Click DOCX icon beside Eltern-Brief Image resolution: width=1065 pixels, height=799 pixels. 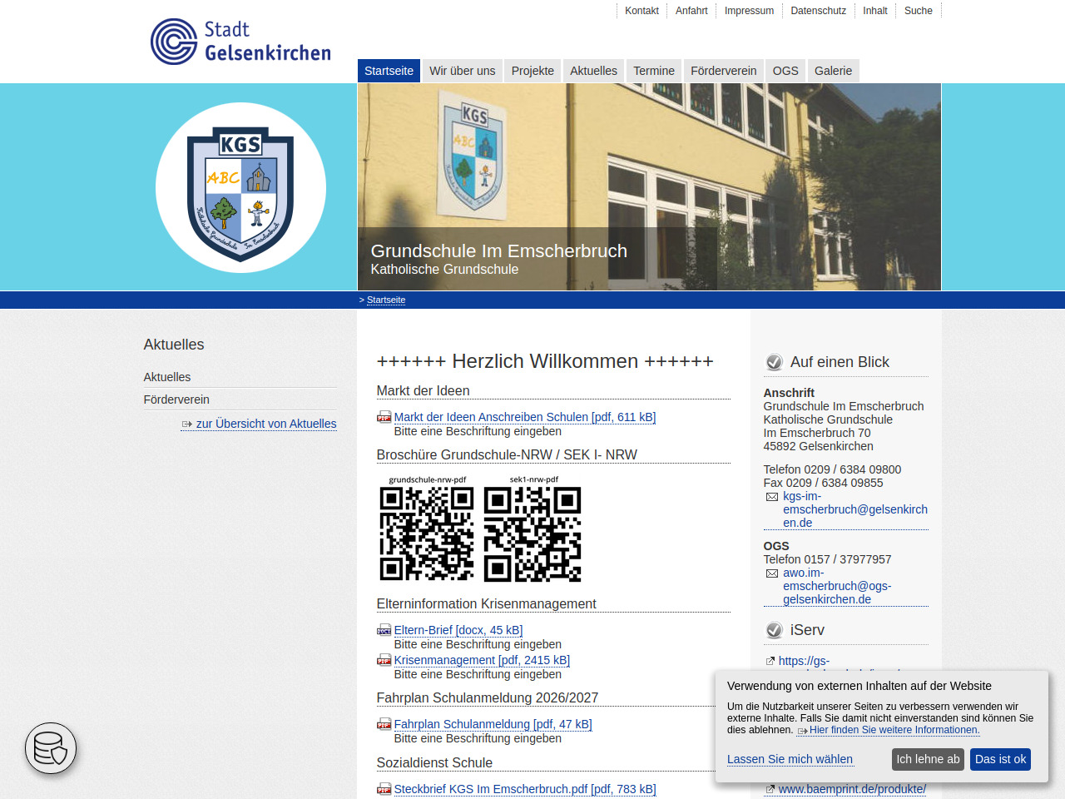[x=384, y=630]
